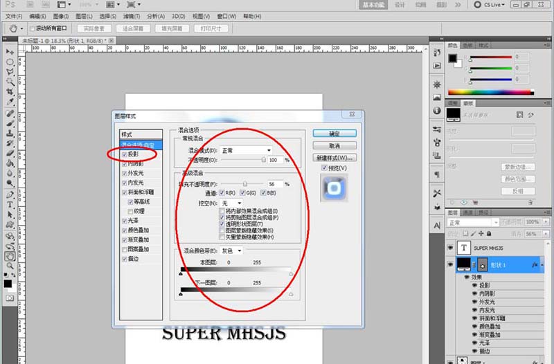
Task: Adjust the 填充不透明度 slider handle
Action: pyautogui.click(x=245, y=184)
